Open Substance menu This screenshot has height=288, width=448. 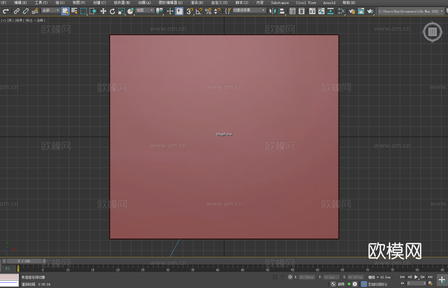[x=280, y=3]
